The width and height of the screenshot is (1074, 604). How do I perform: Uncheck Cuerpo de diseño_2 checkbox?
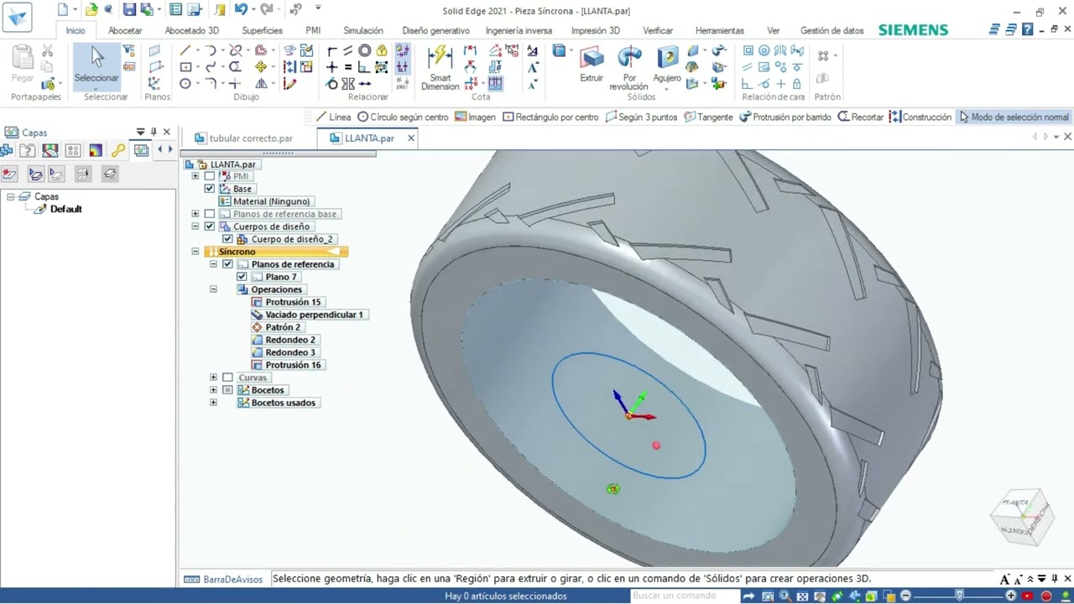point(227,239)
